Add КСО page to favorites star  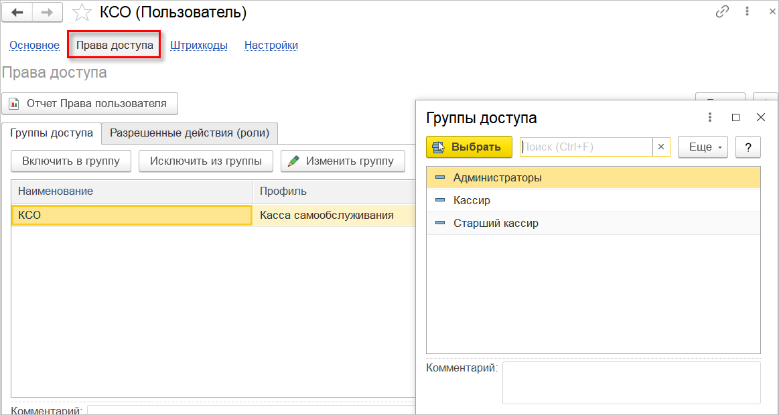pos(82,12)
